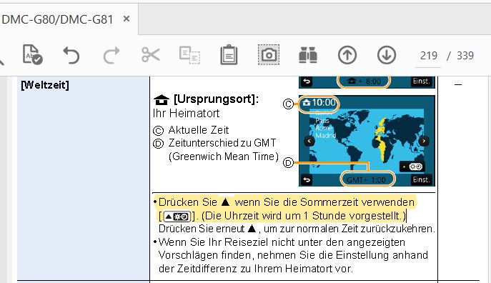Screen dimensions: 491x283
Task: Click the 'Paris' city label on map
Action: tap(322, 121)
